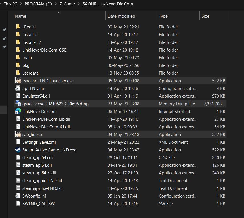Click the _Redist folder icon

pos(18,27)
